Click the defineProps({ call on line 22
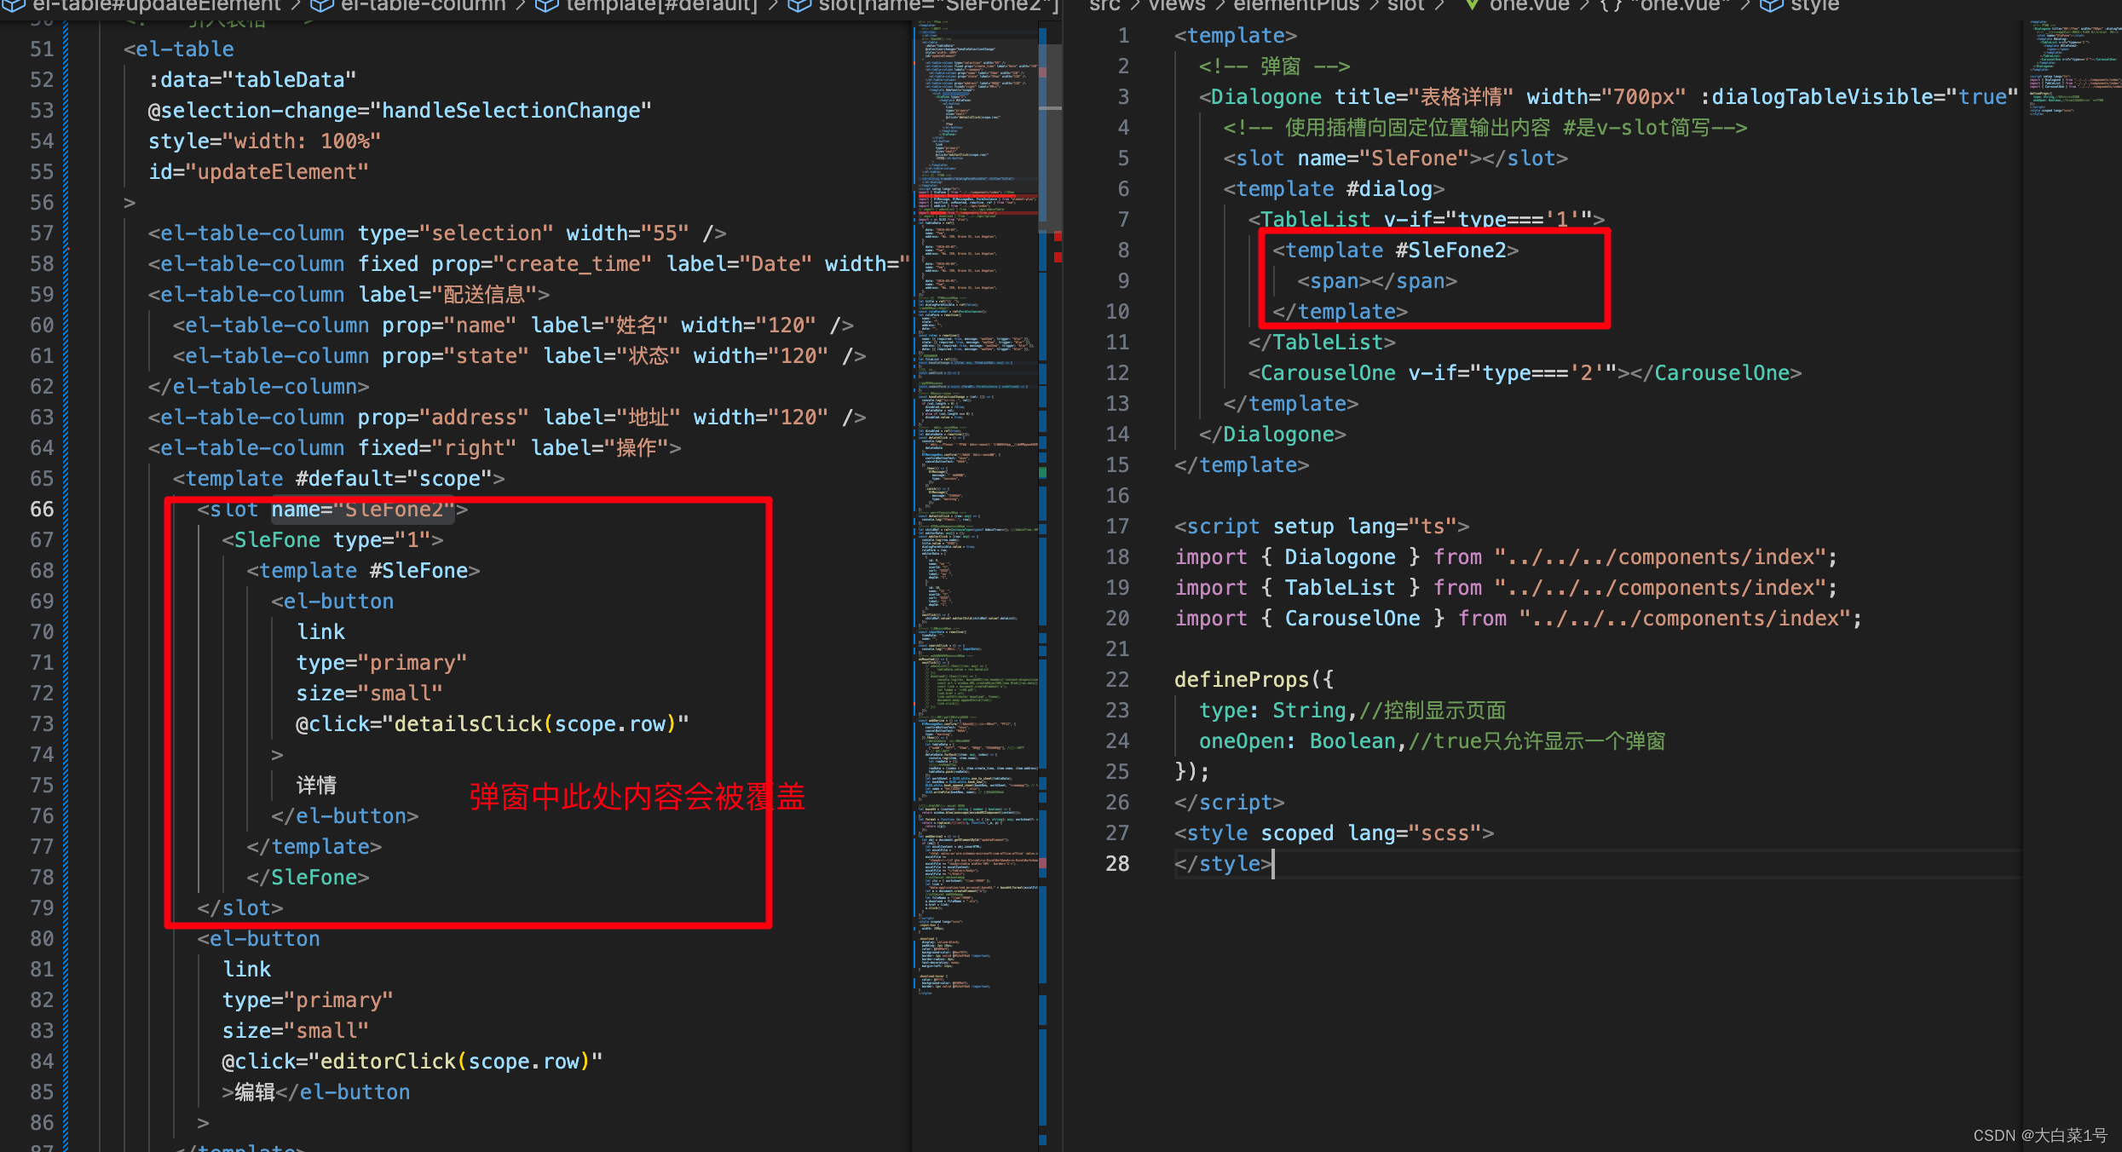The width and height of the screenshot is (2122, 1152). pos(1253,680)
